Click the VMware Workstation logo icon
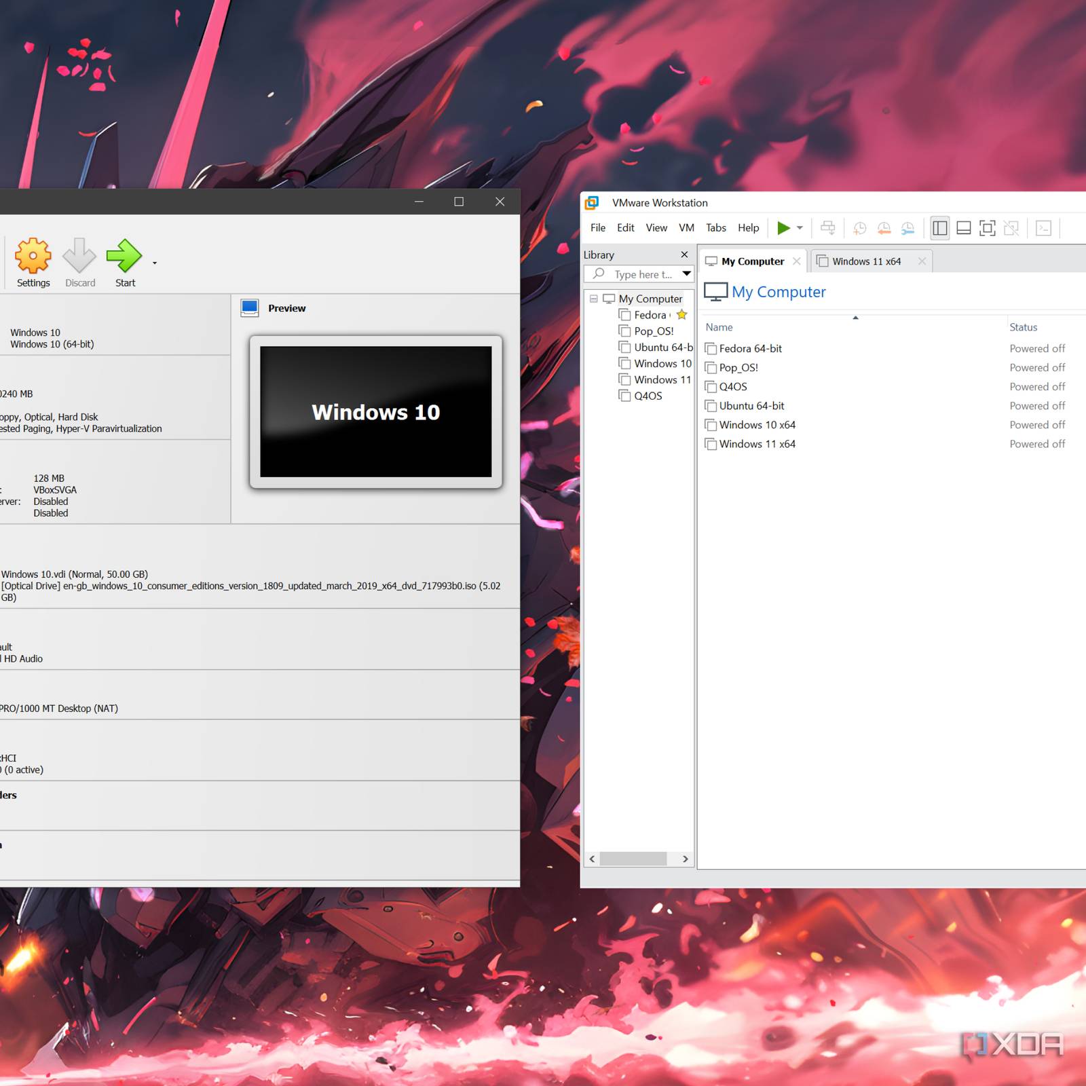Screen dimensions: 1086x1086 coord(592,203)
